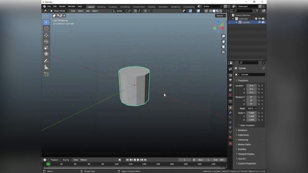This screenshot has height=173, width=308.
Task: Toggle X-Ray display mode
Action: pyautogui.click(x=206, y=11)
